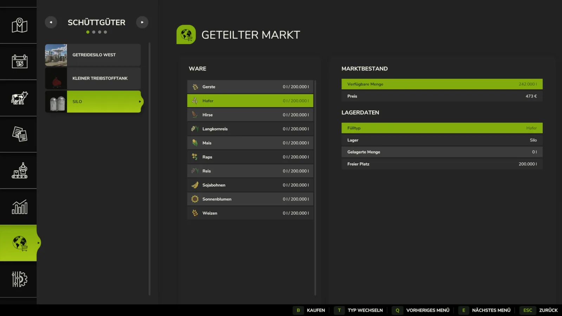Click the Typ Wechseln button

pos(359,310)
